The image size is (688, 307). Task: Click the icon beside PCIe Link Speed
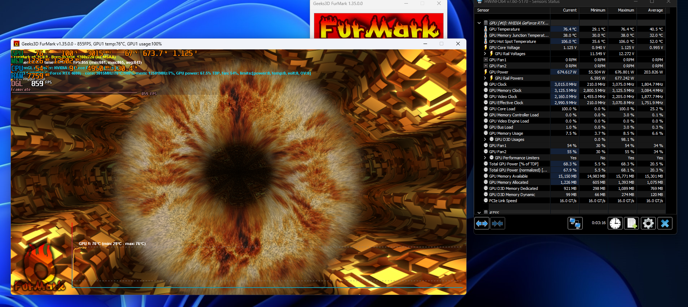(485, 201)
